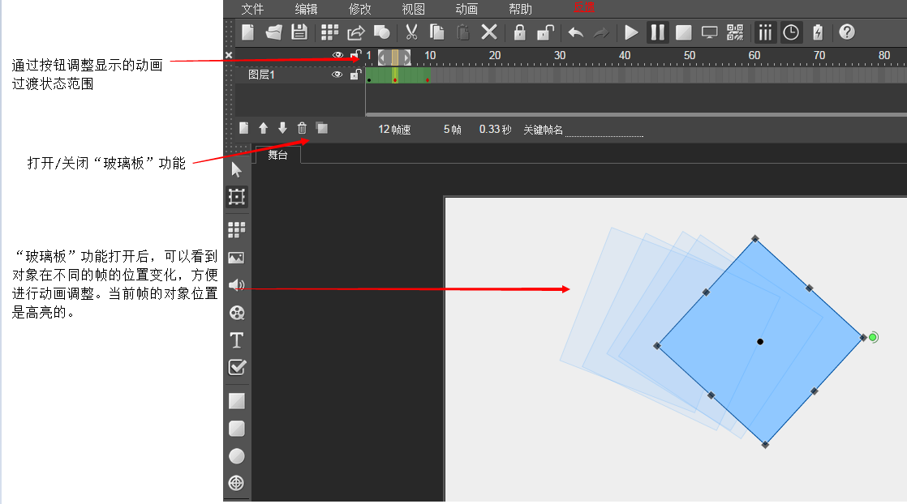The height and width of the screenshot is (504, 907).
Task: Click the Cut scissors icon
Action: coord(411,32)
